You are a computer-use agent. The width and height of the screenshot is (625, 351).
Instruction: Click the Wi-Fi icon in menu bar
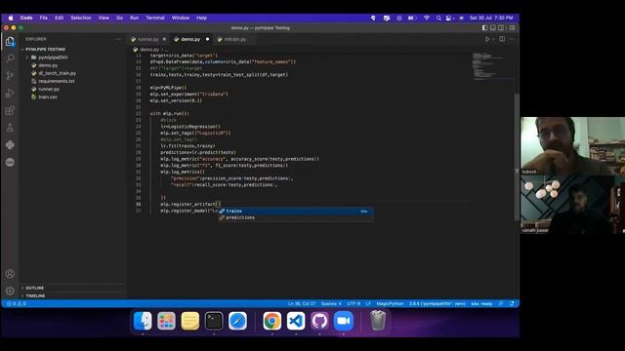click(427, 18)
